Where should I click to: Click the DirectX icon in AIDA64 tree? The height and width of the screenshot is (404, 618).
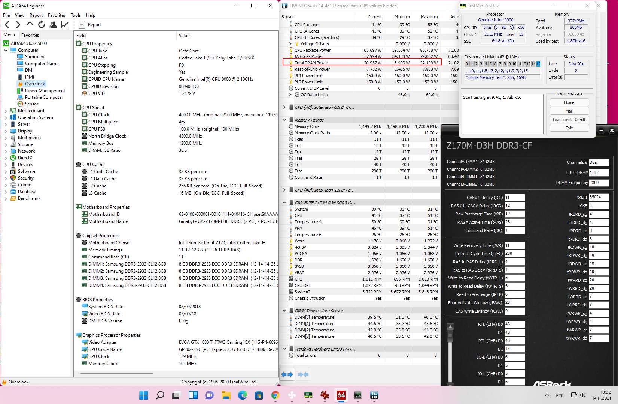click(x=13, y=158)
